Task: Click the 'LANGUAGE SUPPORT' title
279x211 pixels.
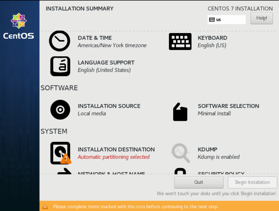Action: click(106, 63)
